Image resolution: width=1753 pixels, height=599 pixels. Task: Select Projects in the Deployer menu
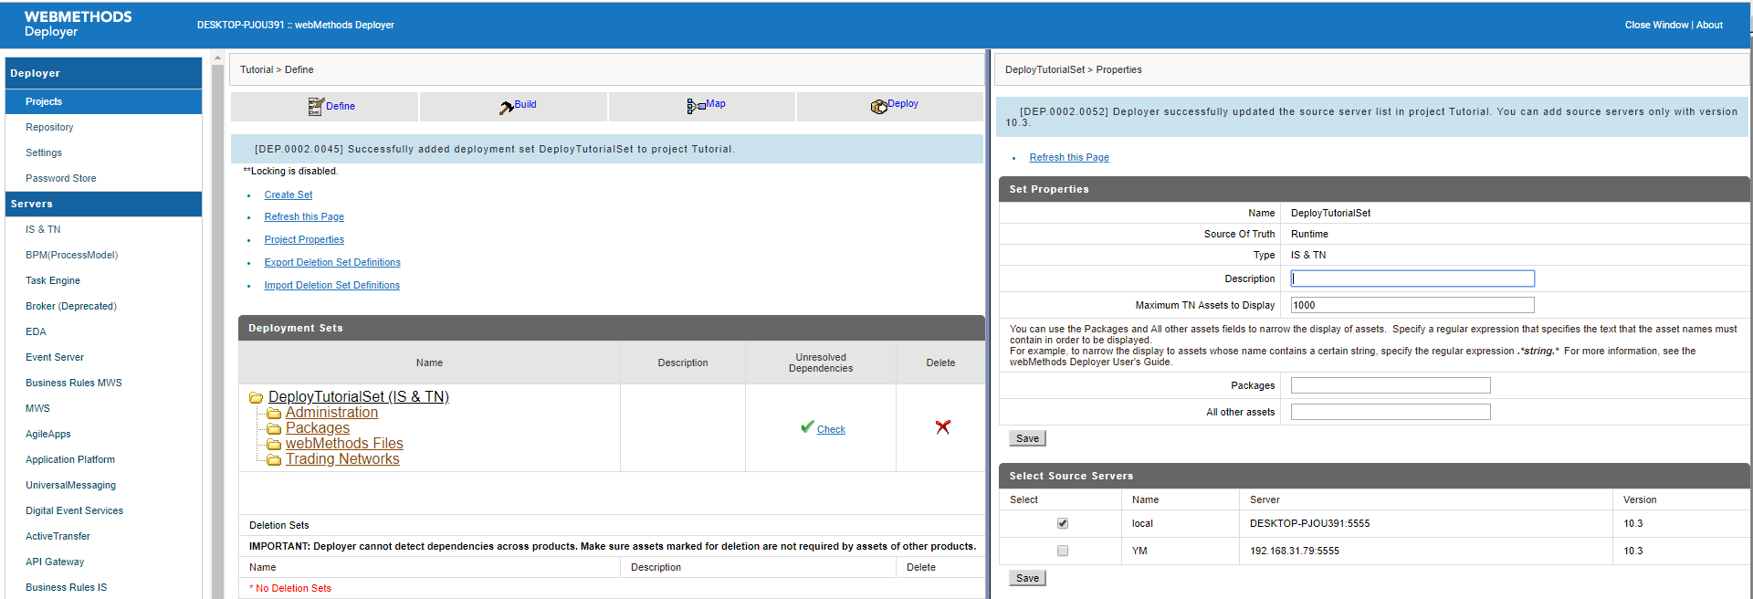44,101
